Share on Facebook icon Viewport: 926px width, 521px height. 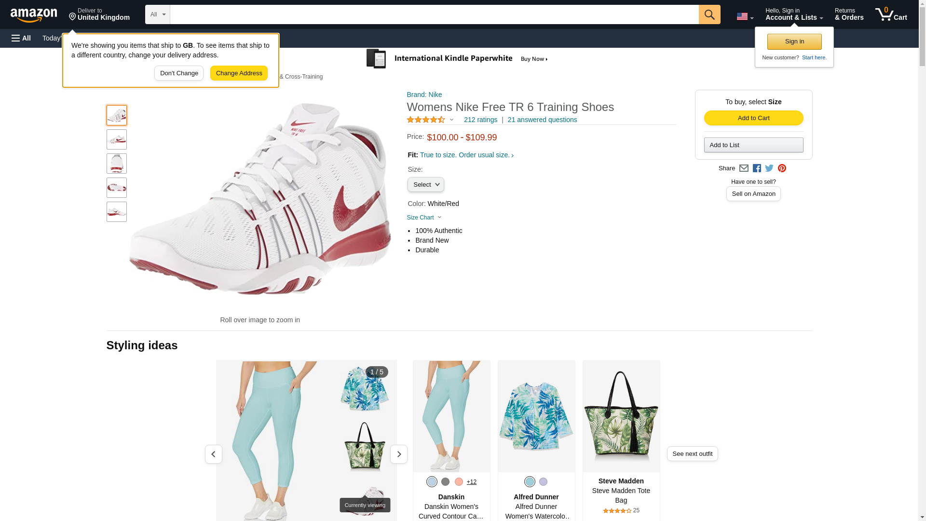[x=757, y=168]
